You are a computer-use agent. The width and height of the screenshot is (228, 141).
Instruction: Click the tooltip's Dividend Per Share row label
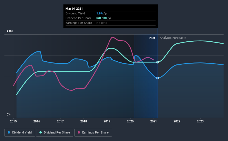79,18
